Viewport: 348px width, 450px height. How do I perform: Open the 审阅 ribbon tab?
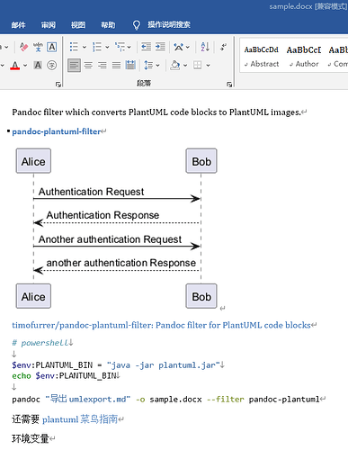click(49, 25)
